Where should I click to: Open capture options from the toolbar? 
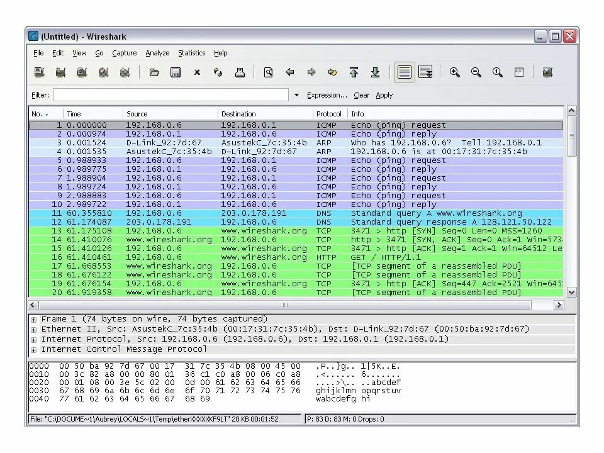(60, 72)
